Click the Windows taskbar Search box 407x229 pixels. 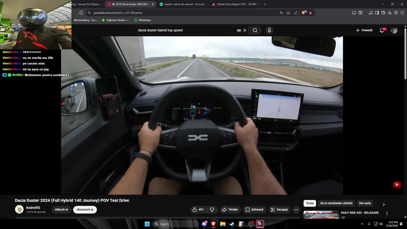coord(176,224)
